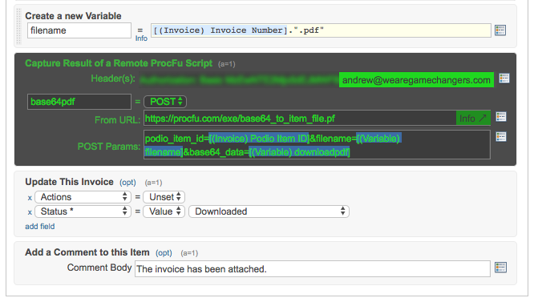
Task: Open token picker icon next to Comment Body
Action: coord(500,268)
